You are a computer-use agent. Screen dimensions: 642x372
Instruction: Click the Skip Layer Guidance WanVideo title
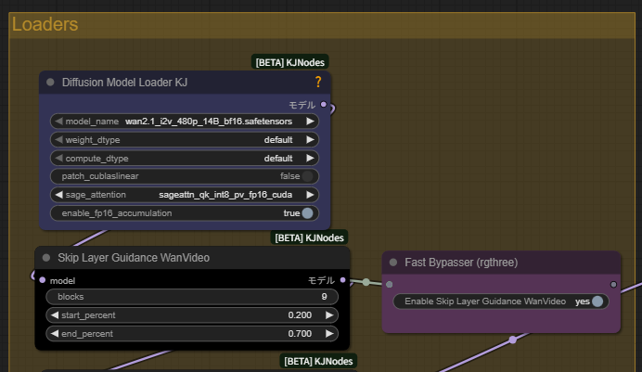[x=134, y=257]
